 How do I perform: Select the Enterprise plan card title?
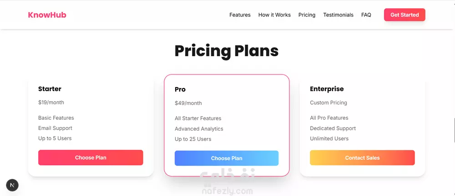pyautogui.click(x=327, y=89)
